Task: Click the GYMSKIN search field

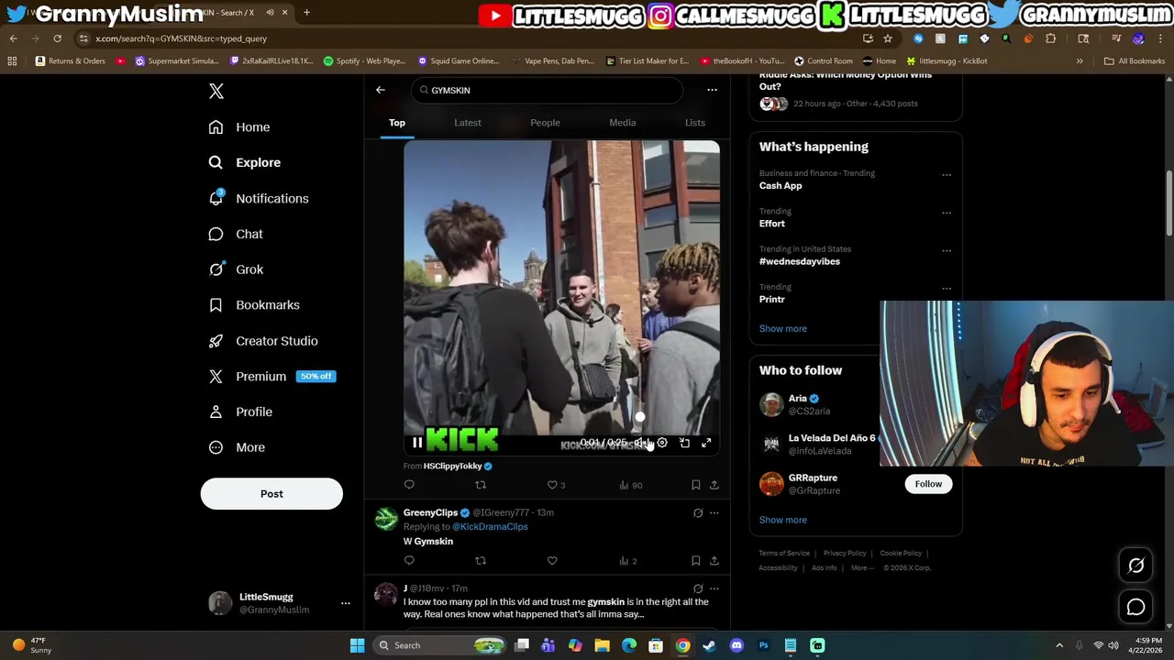Action: point(547,90)
